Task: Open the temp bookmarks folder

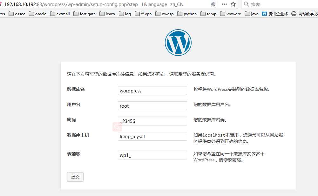Action: point(208,14)
